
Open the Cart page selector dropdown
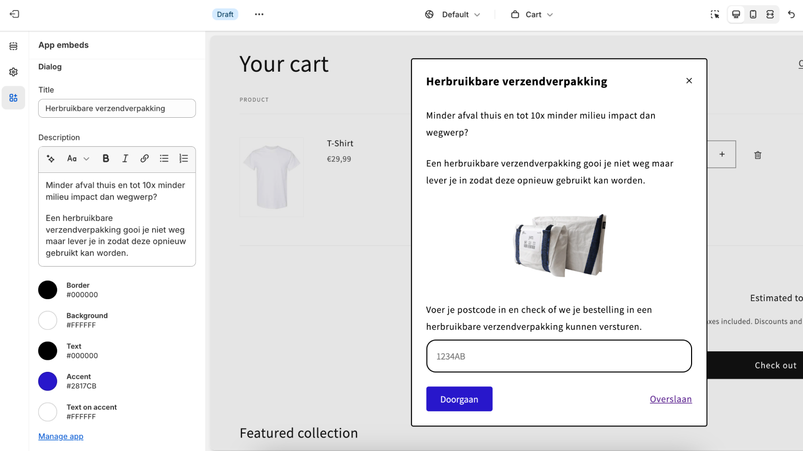point(532,15)
